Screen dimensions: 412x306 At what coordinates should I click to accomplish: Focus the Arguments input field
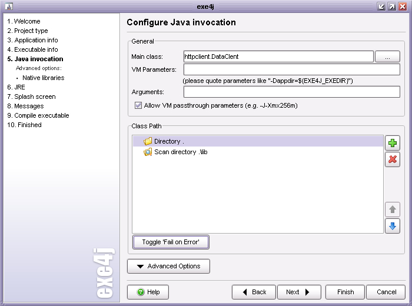pyautogui.click(x=292, y=92)
